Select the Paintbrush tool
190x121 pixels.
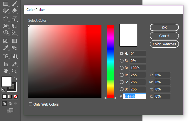15,4
